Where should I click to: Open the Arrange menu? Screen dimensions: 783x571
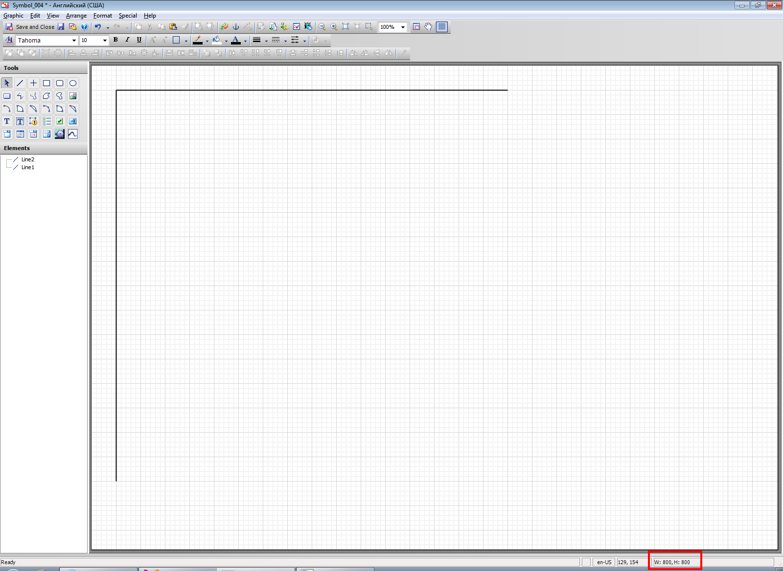(x=76, y=16)
